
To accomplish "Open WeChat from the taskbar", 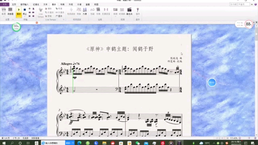I will (138, 143).
